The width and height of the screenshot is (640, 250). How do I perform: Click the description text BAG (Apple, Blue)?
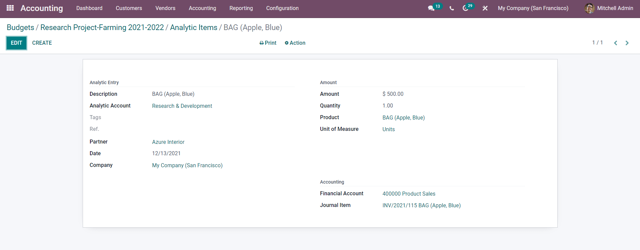[x=173, y=94]
